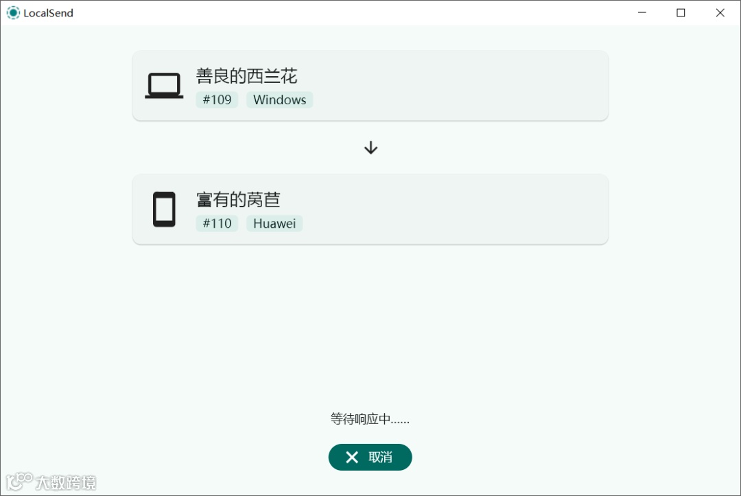Click the downward arrow between devices

pos(371,148)
